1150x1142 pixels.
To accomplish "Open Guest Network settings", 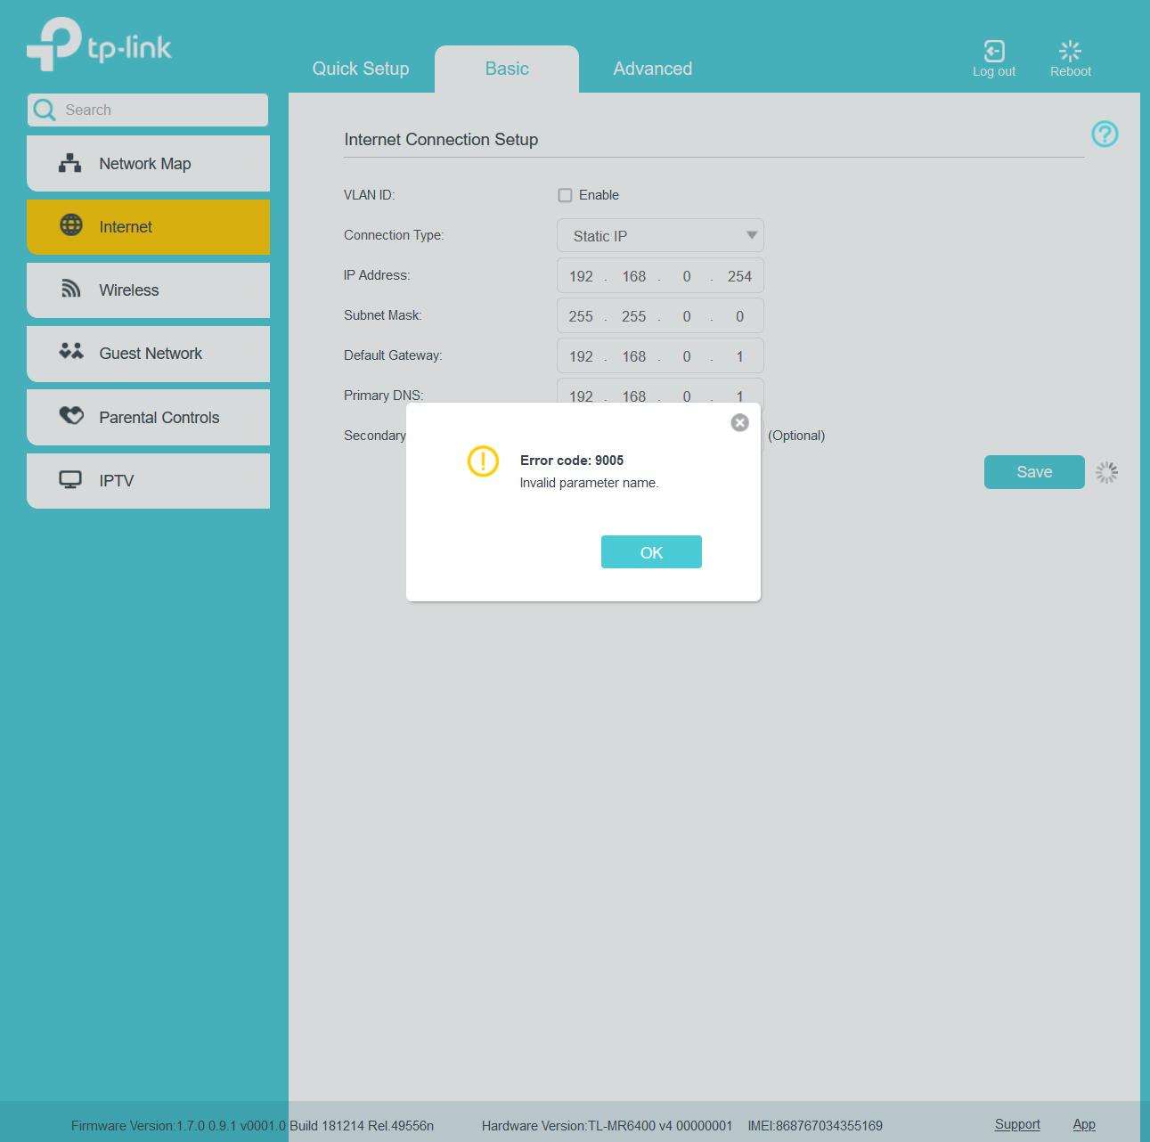I will pos(148,354).
